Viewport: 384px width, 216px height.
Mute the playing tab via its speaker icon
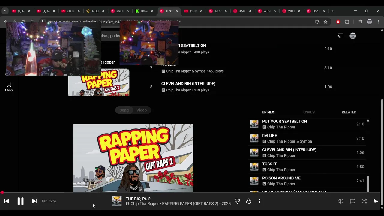pyautogui.click(x=170, y=11)
